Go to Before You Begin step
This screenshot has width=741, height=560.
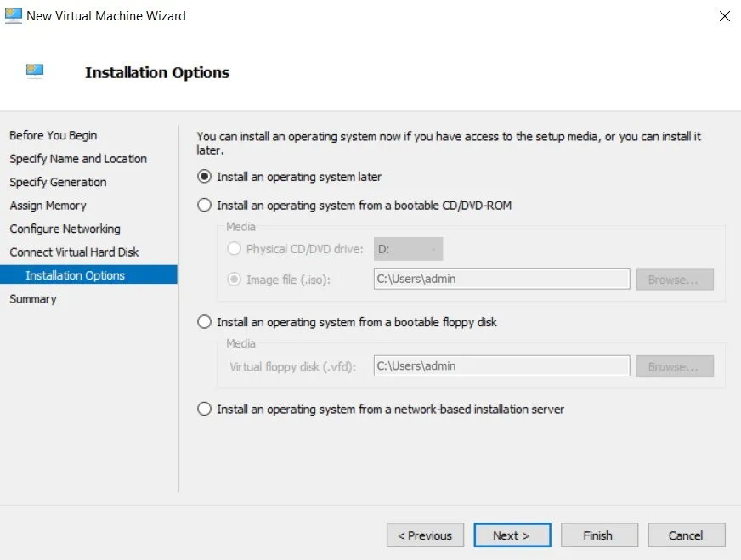click(x=53, y=135)
